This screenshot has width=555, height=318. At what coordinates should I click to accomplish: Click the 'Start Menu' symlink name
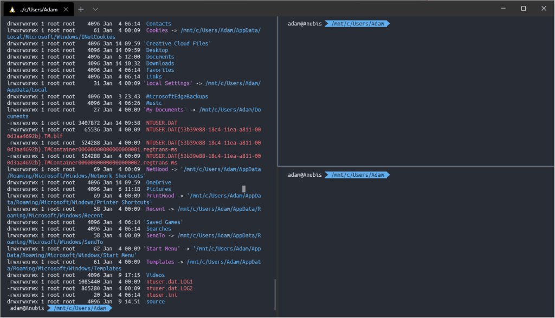point(162,249)
